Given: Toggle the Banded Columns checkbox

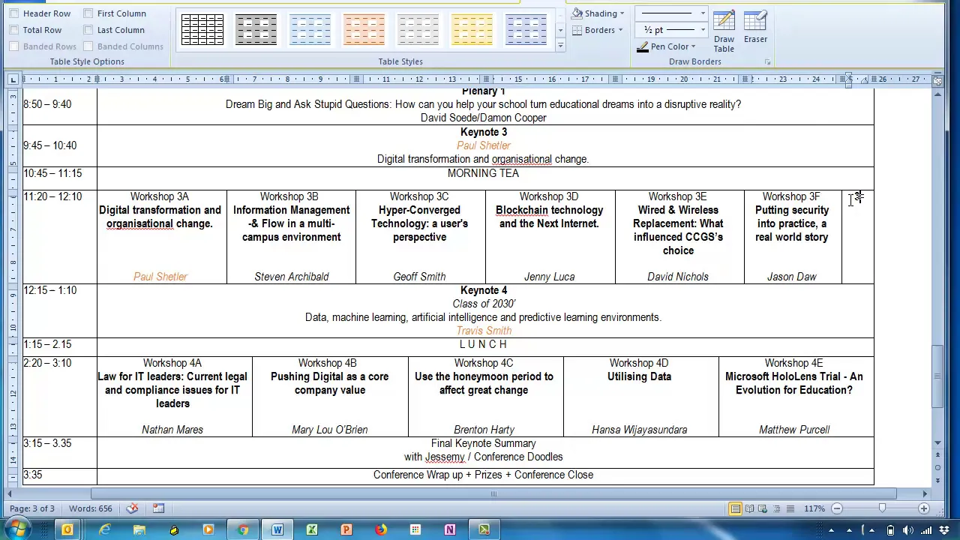Looking at the screenshot, I should 88,46.
